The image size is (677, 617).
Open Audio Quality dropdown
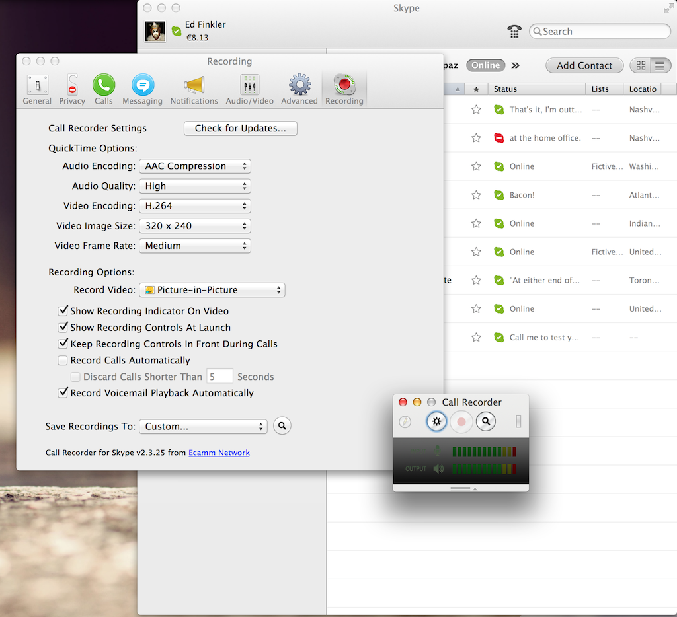click(x=195, y=186)
